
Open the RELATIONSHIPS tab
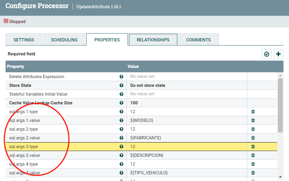(153, 40)
